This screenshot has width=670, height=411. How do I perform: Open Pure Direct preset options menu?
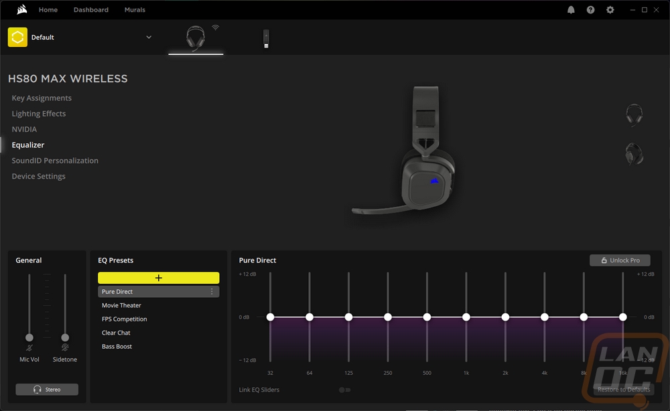click(212, 291)
